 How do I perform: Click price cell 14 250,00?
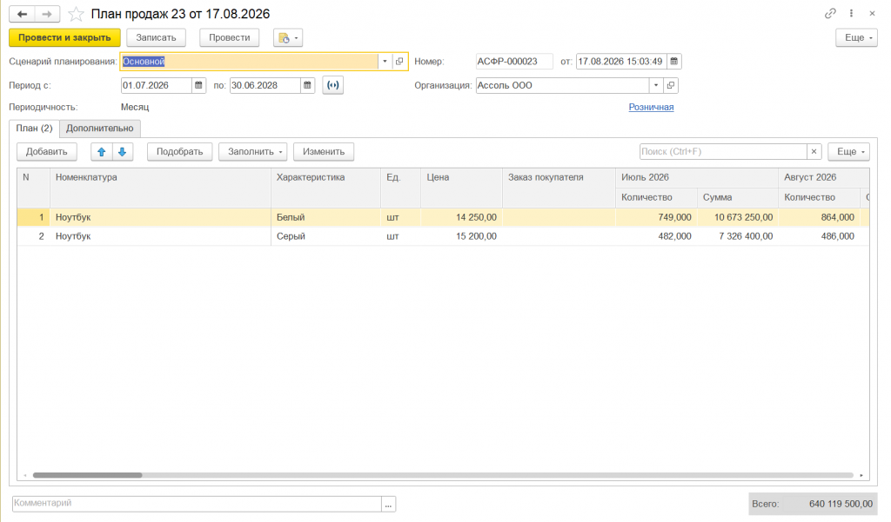(461, 217)
